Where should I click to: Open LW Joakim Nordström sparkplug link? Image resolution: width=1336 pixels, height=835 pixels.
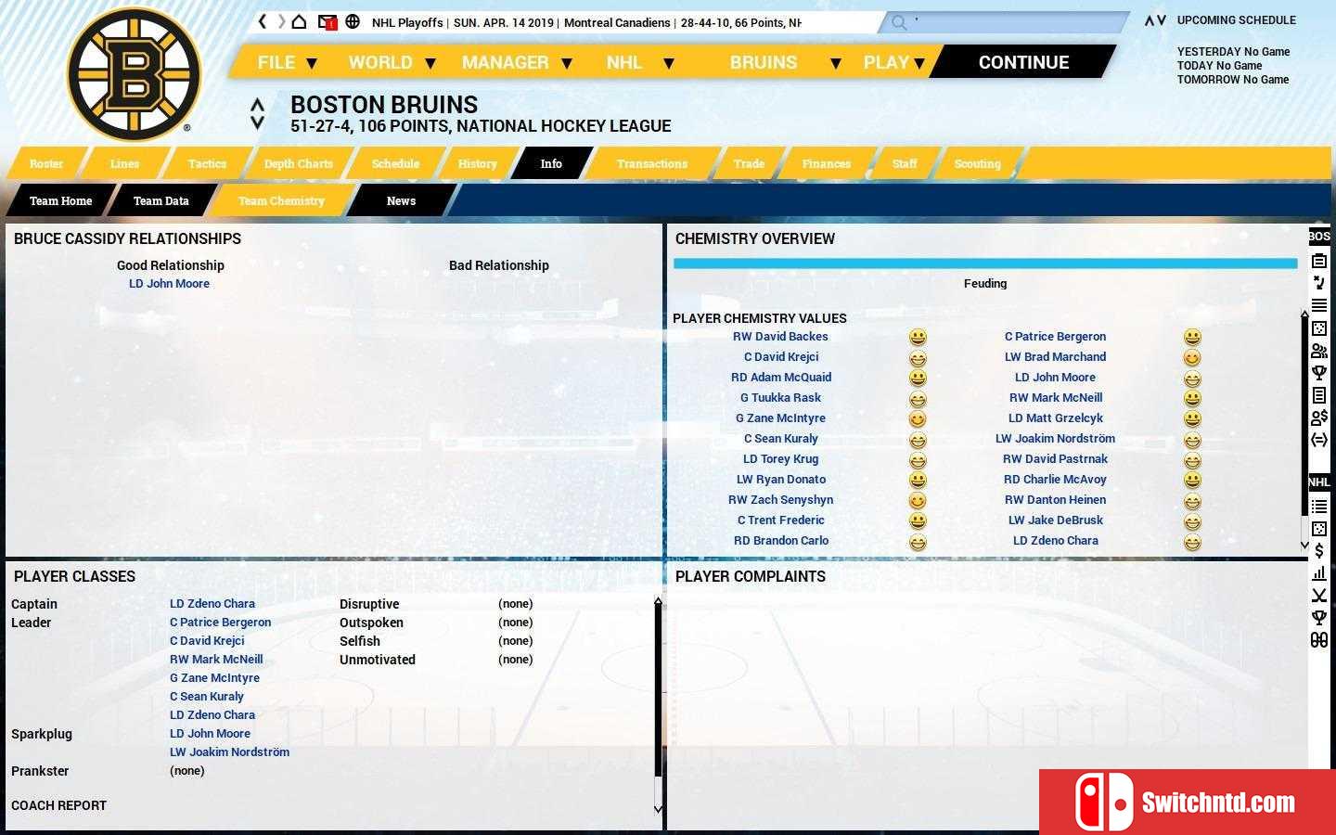coord(229,752)
